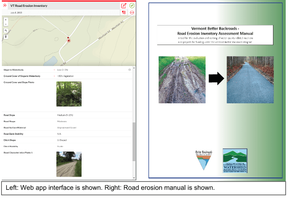
Task: Open the Ground Cover and Slope Photo thumbnail
Action: pos(69,94)
